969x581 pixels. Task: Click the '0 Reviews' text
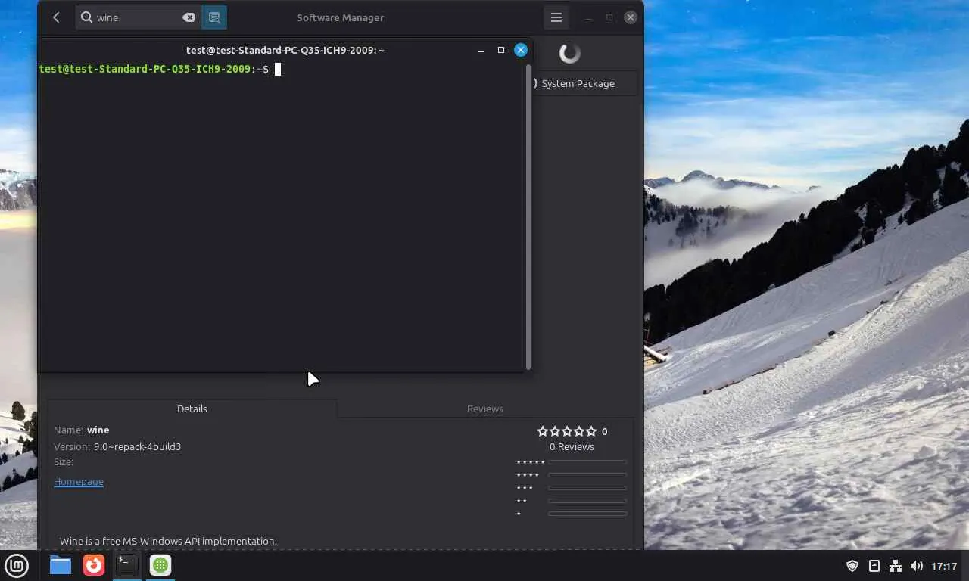tap(572, 446)
